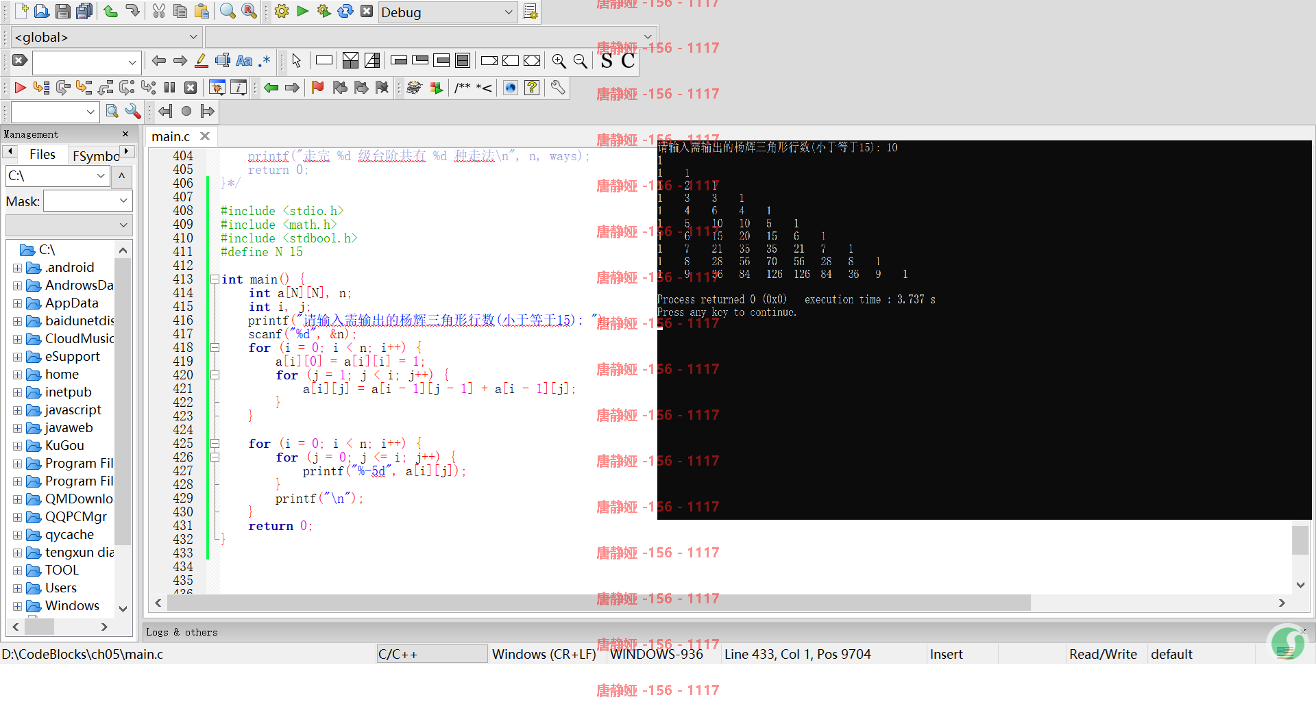Open help with the yellow question mark icon
The image size is (1316, 717).
pyautogui.click(x=532, y=88)
